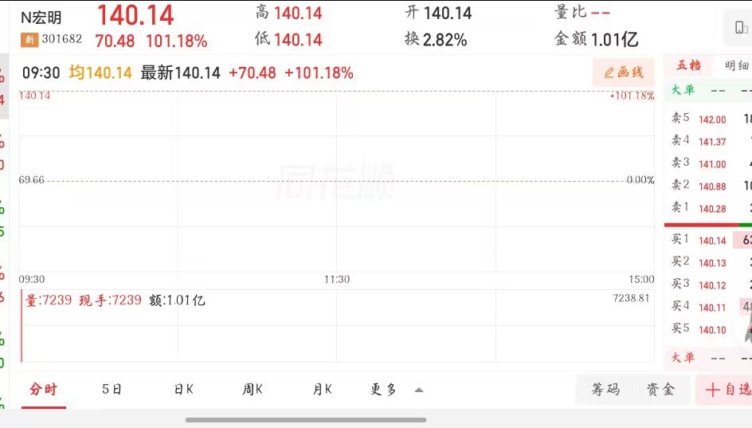Open the 5日 chart tab
Screen dimensions: 752x428
coord(112,390)
